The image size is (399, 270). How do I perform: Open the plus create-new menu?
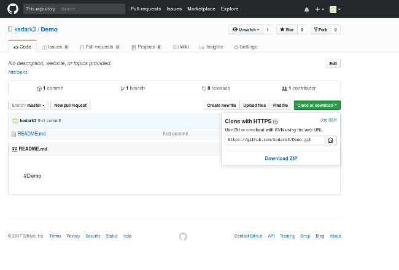coord(319,10)
